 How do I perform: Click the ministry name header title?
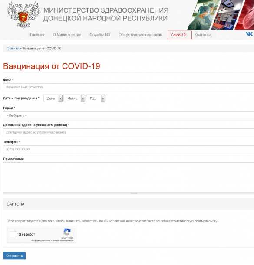[x=106, y=14]
